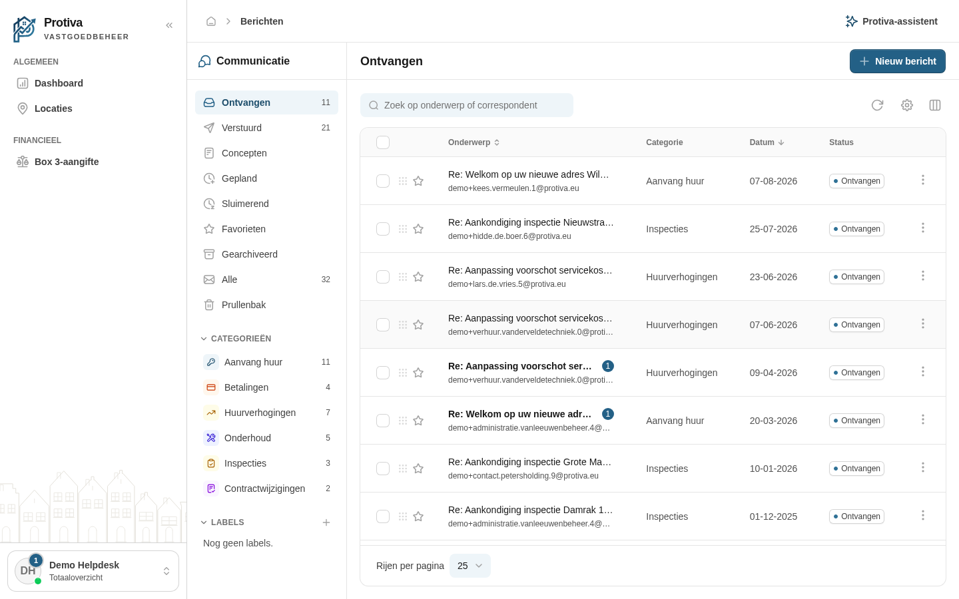Open Demo Helpdesk account switcher
Image resolution: width=959 pixels, height=599 pixels.
click(x=93, y=571)
